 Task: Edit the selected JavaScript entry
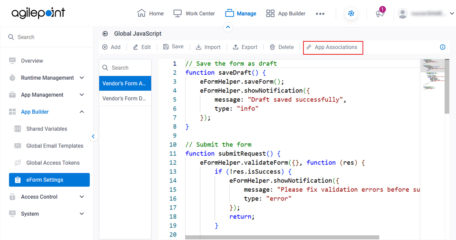pyautogui.click(x=142, y=47)
